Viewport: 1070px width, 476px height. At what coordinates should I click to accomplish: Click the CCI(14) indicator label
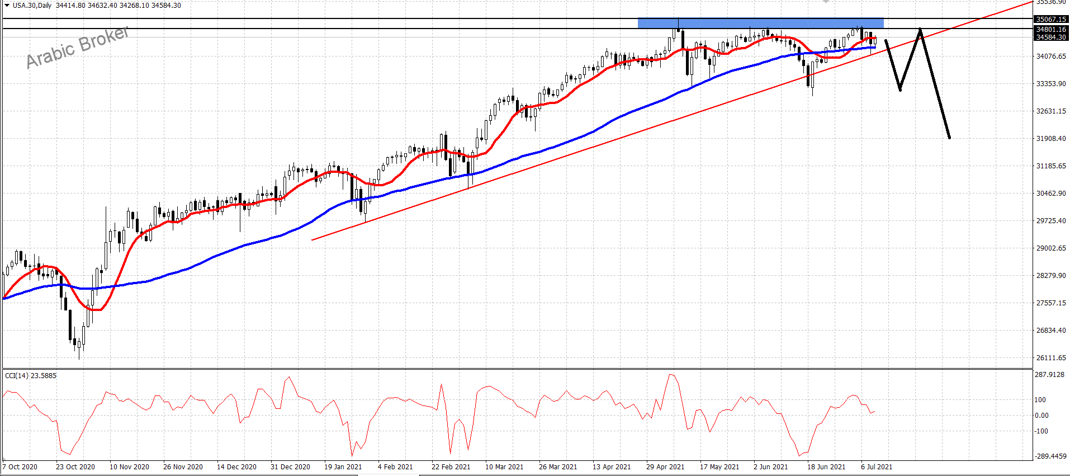click(31, 376)
